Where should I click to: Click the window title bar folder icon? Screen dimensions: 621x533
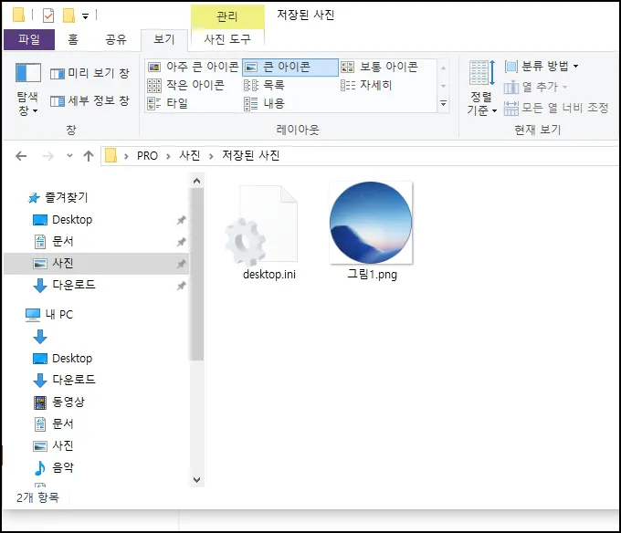[x=18, y=15]
